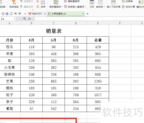Click the zoom magnifier icon by formula bar

[25, 19]
